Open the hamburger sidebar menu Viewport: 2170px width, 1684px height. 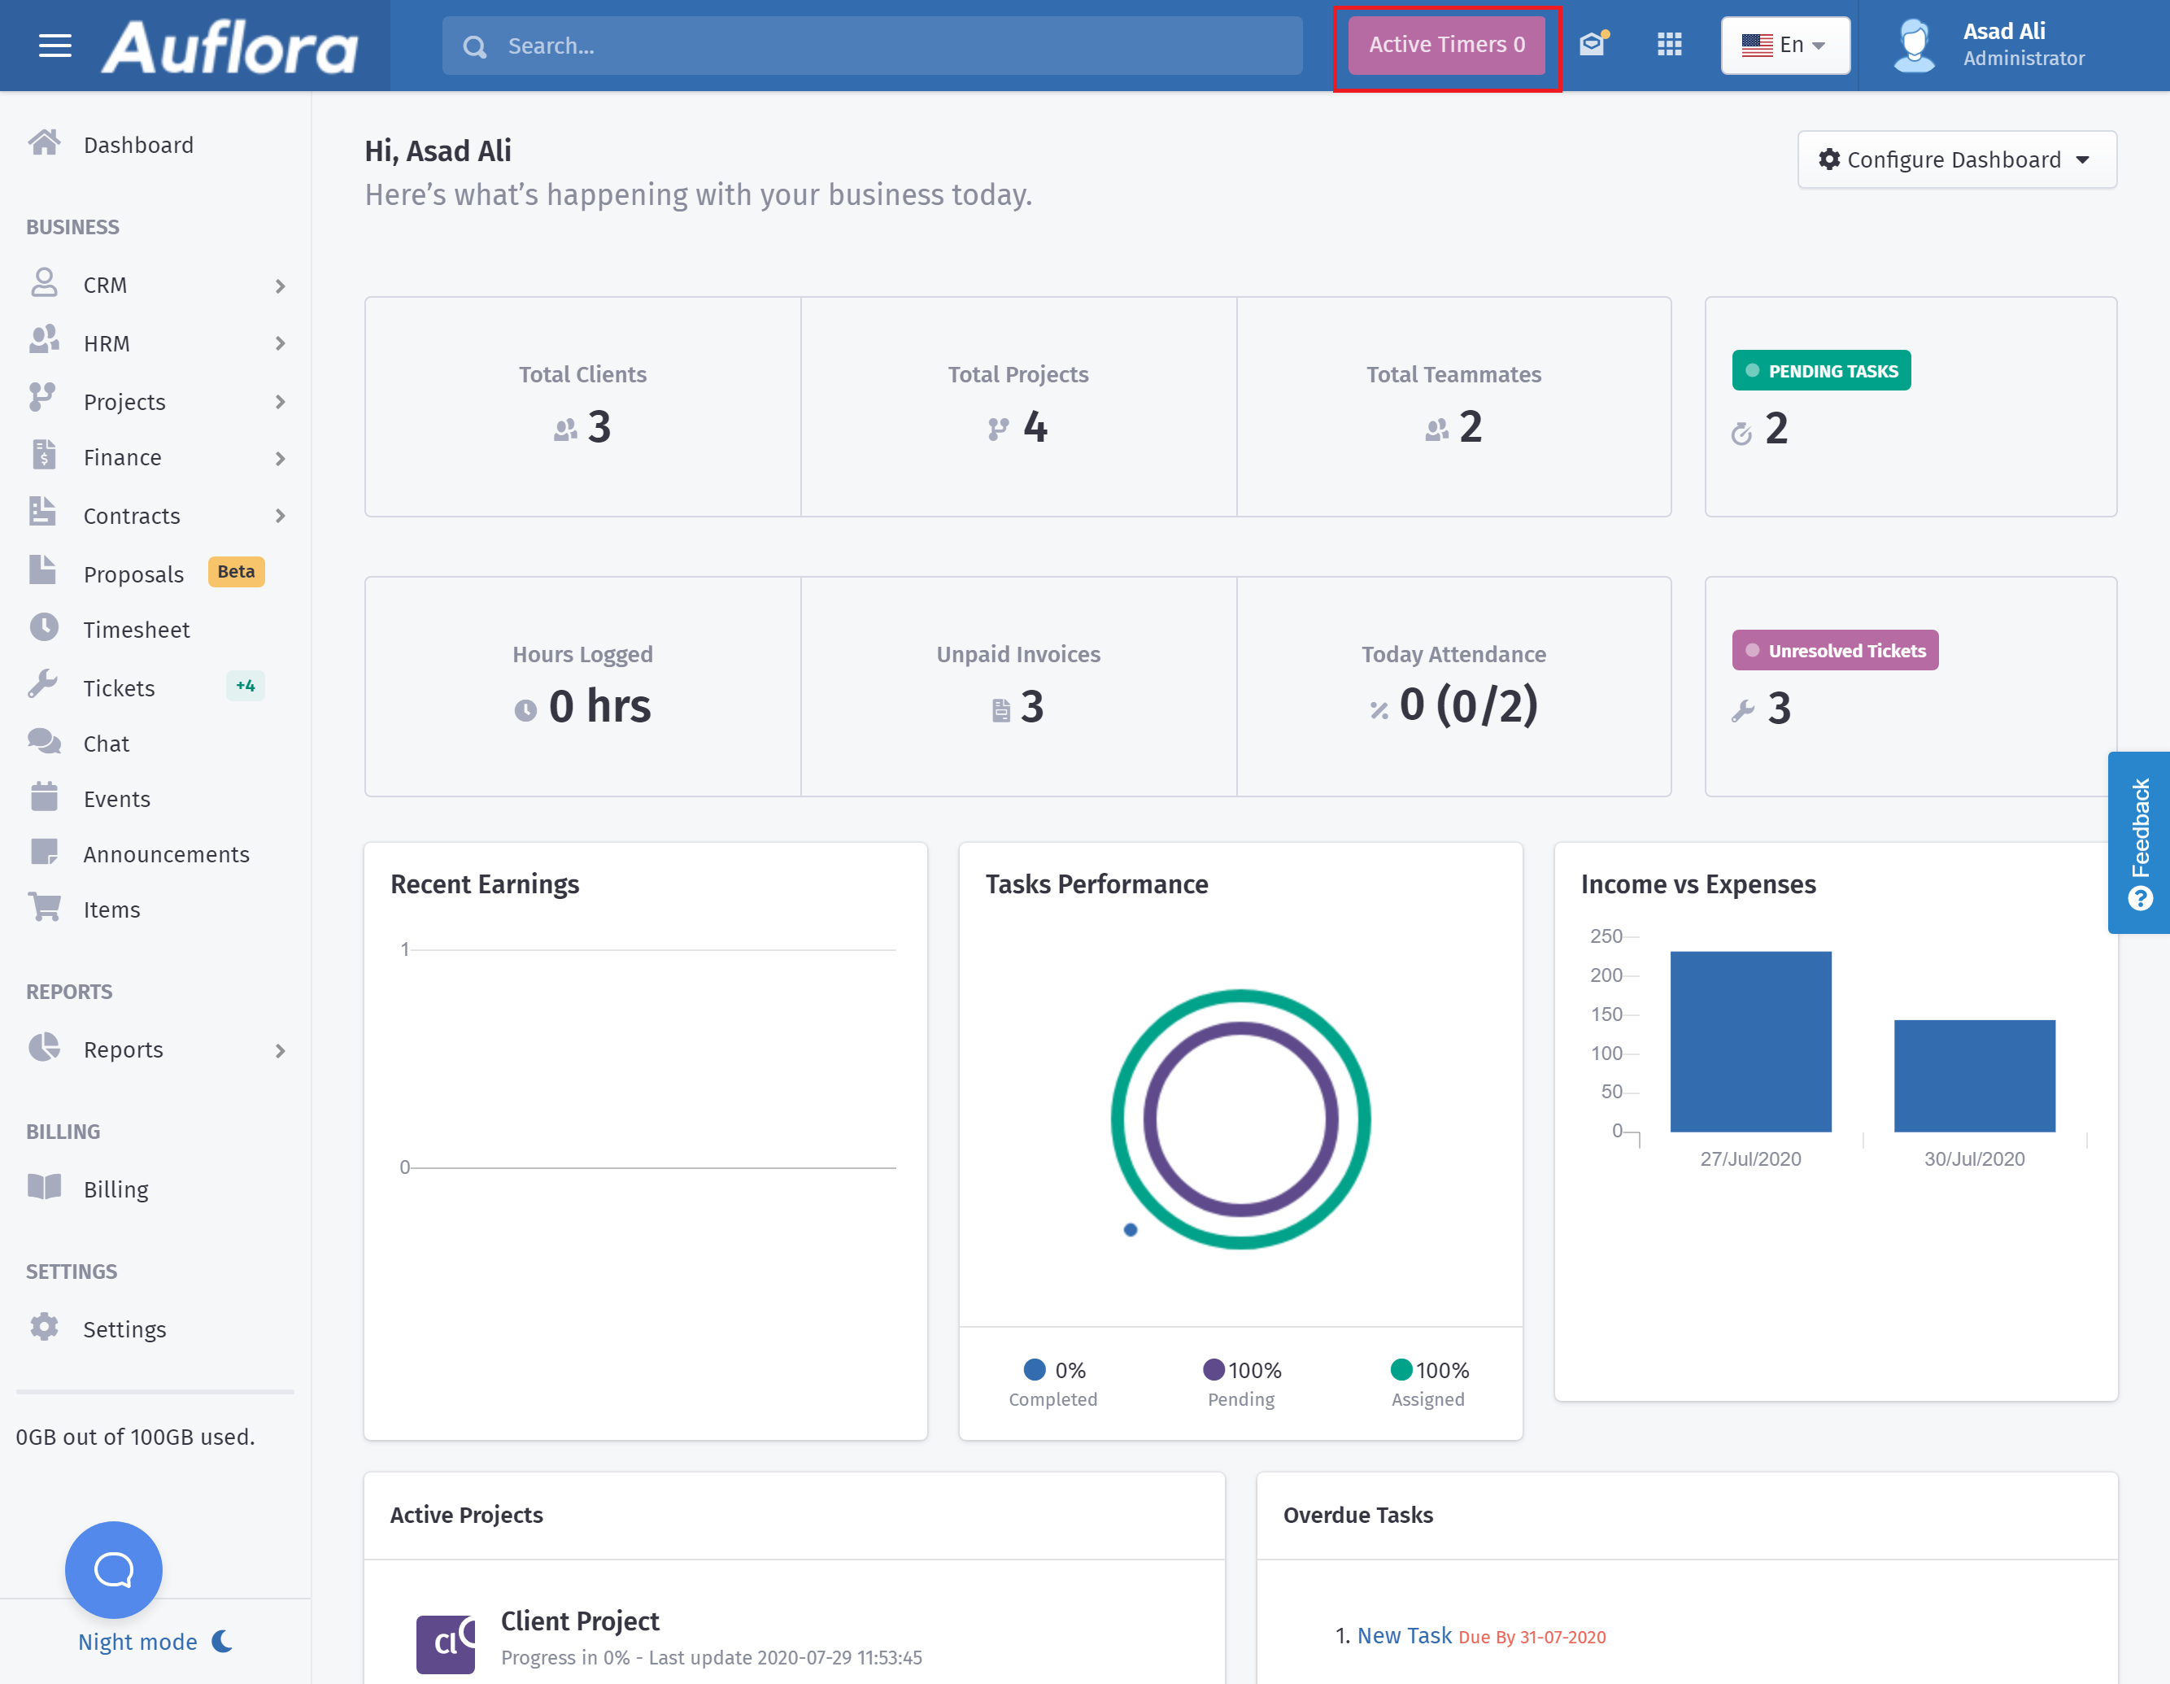click(x=54, y=46)
